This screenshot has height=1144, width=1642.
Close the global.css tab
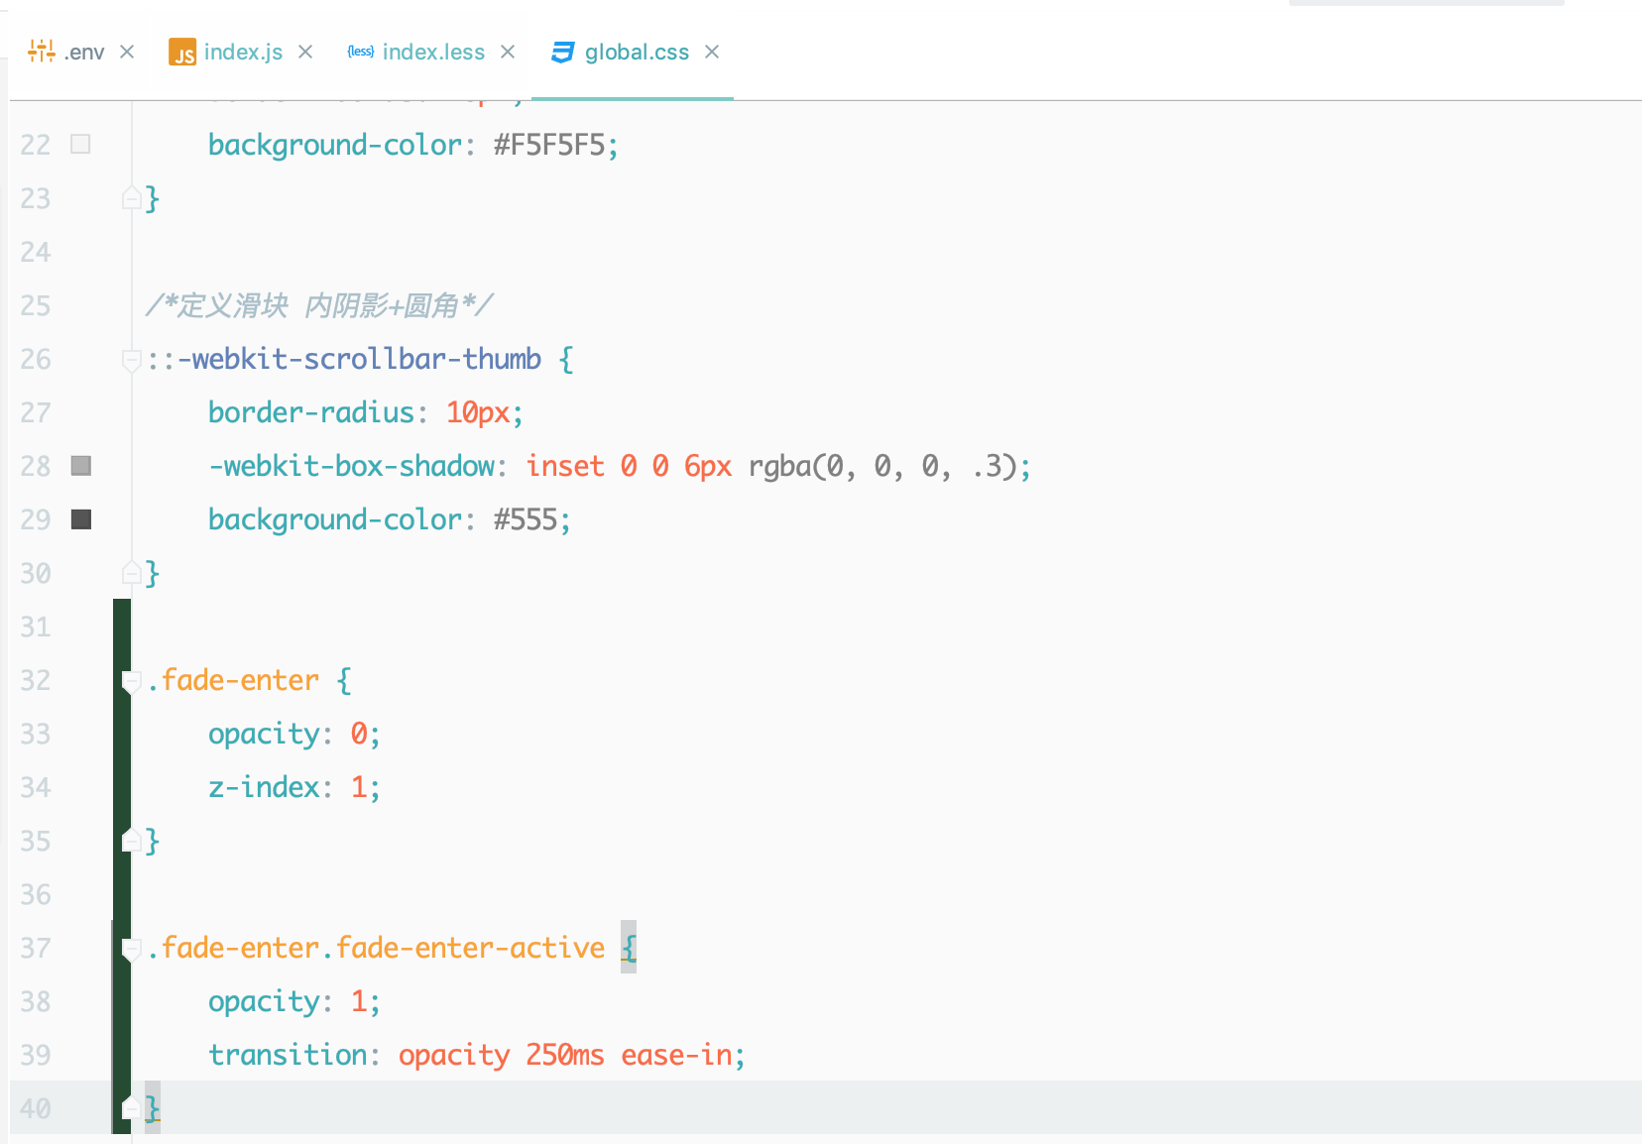pos(712,52)
